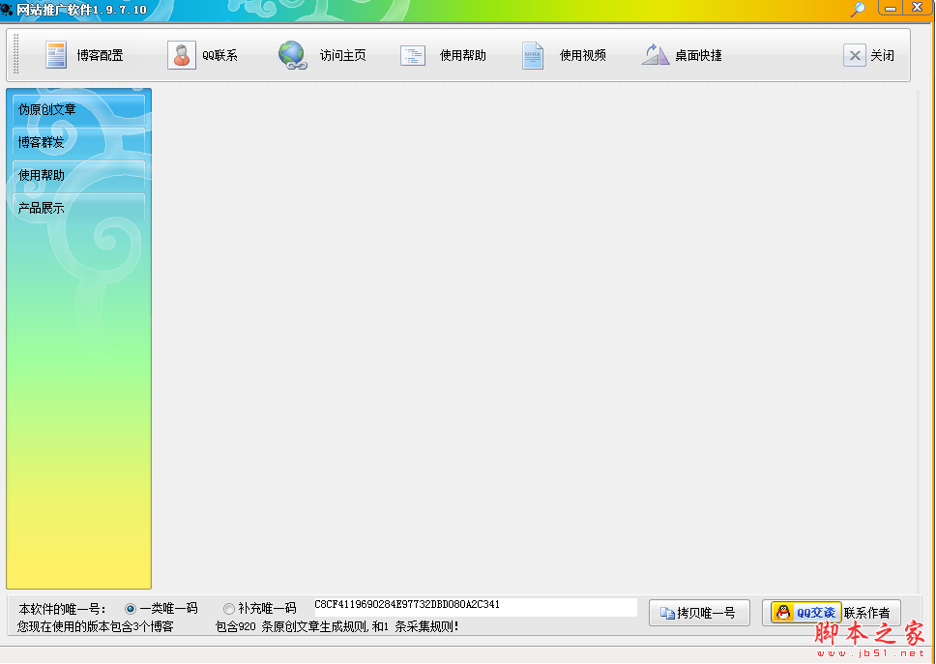
Task: Open 产品展示 in the left sidebar
Action: click(77, 208)
